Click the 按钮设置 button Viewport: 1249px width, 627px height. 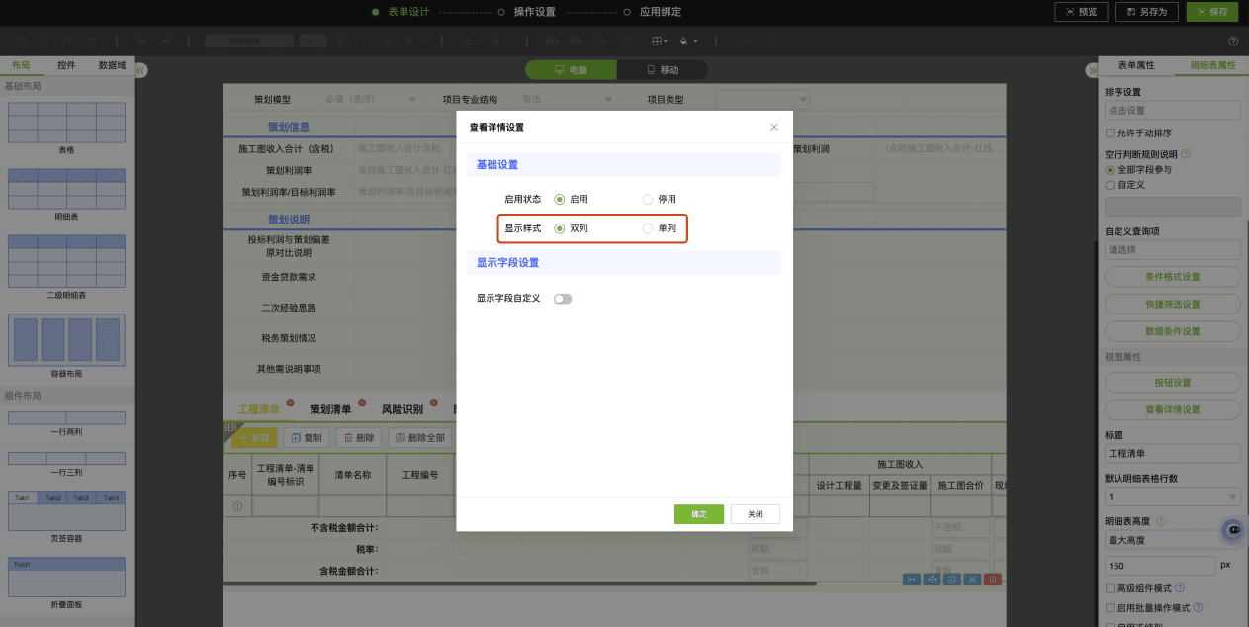(1172, 383)
